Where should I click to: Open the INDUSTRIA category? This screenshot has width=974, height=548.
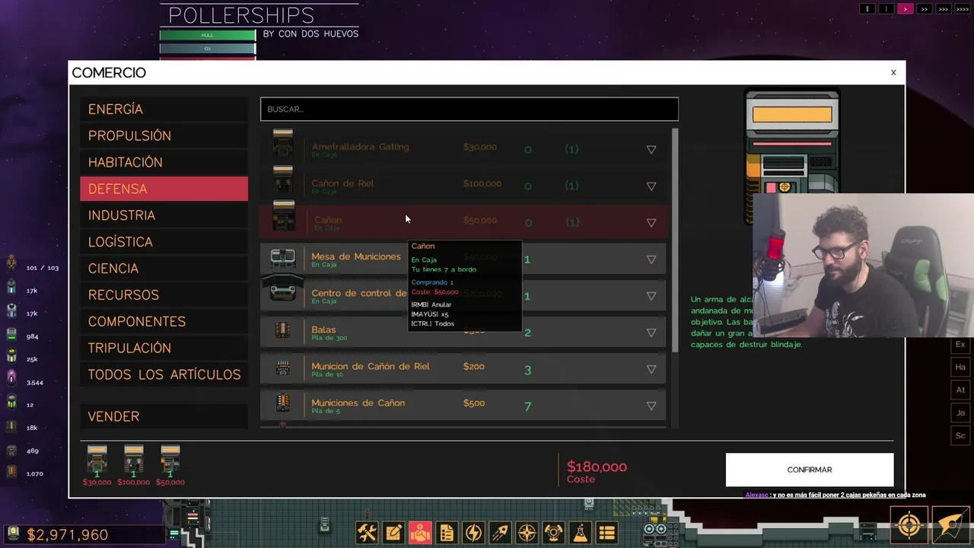coord(164,215)
